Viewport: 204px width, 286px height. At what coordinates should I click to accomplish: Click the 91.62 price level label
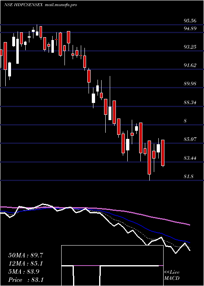(x=190, y=65)
